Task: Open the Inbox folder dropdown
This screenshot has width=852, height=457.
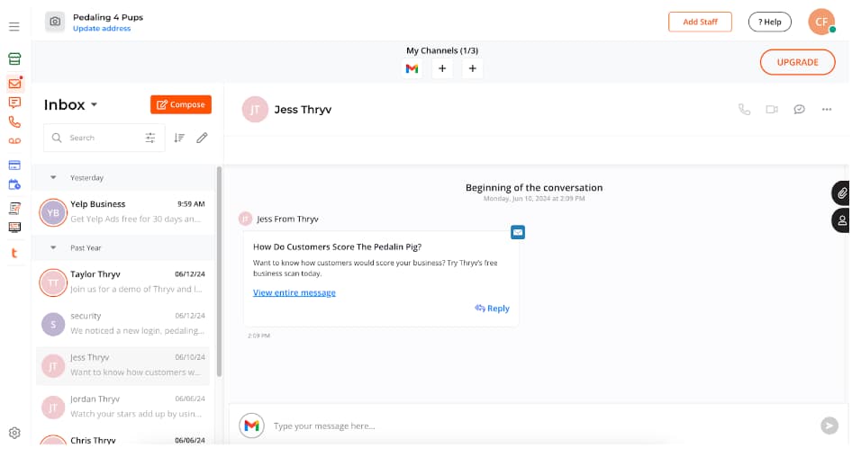Action: click(x=70, y=104)
